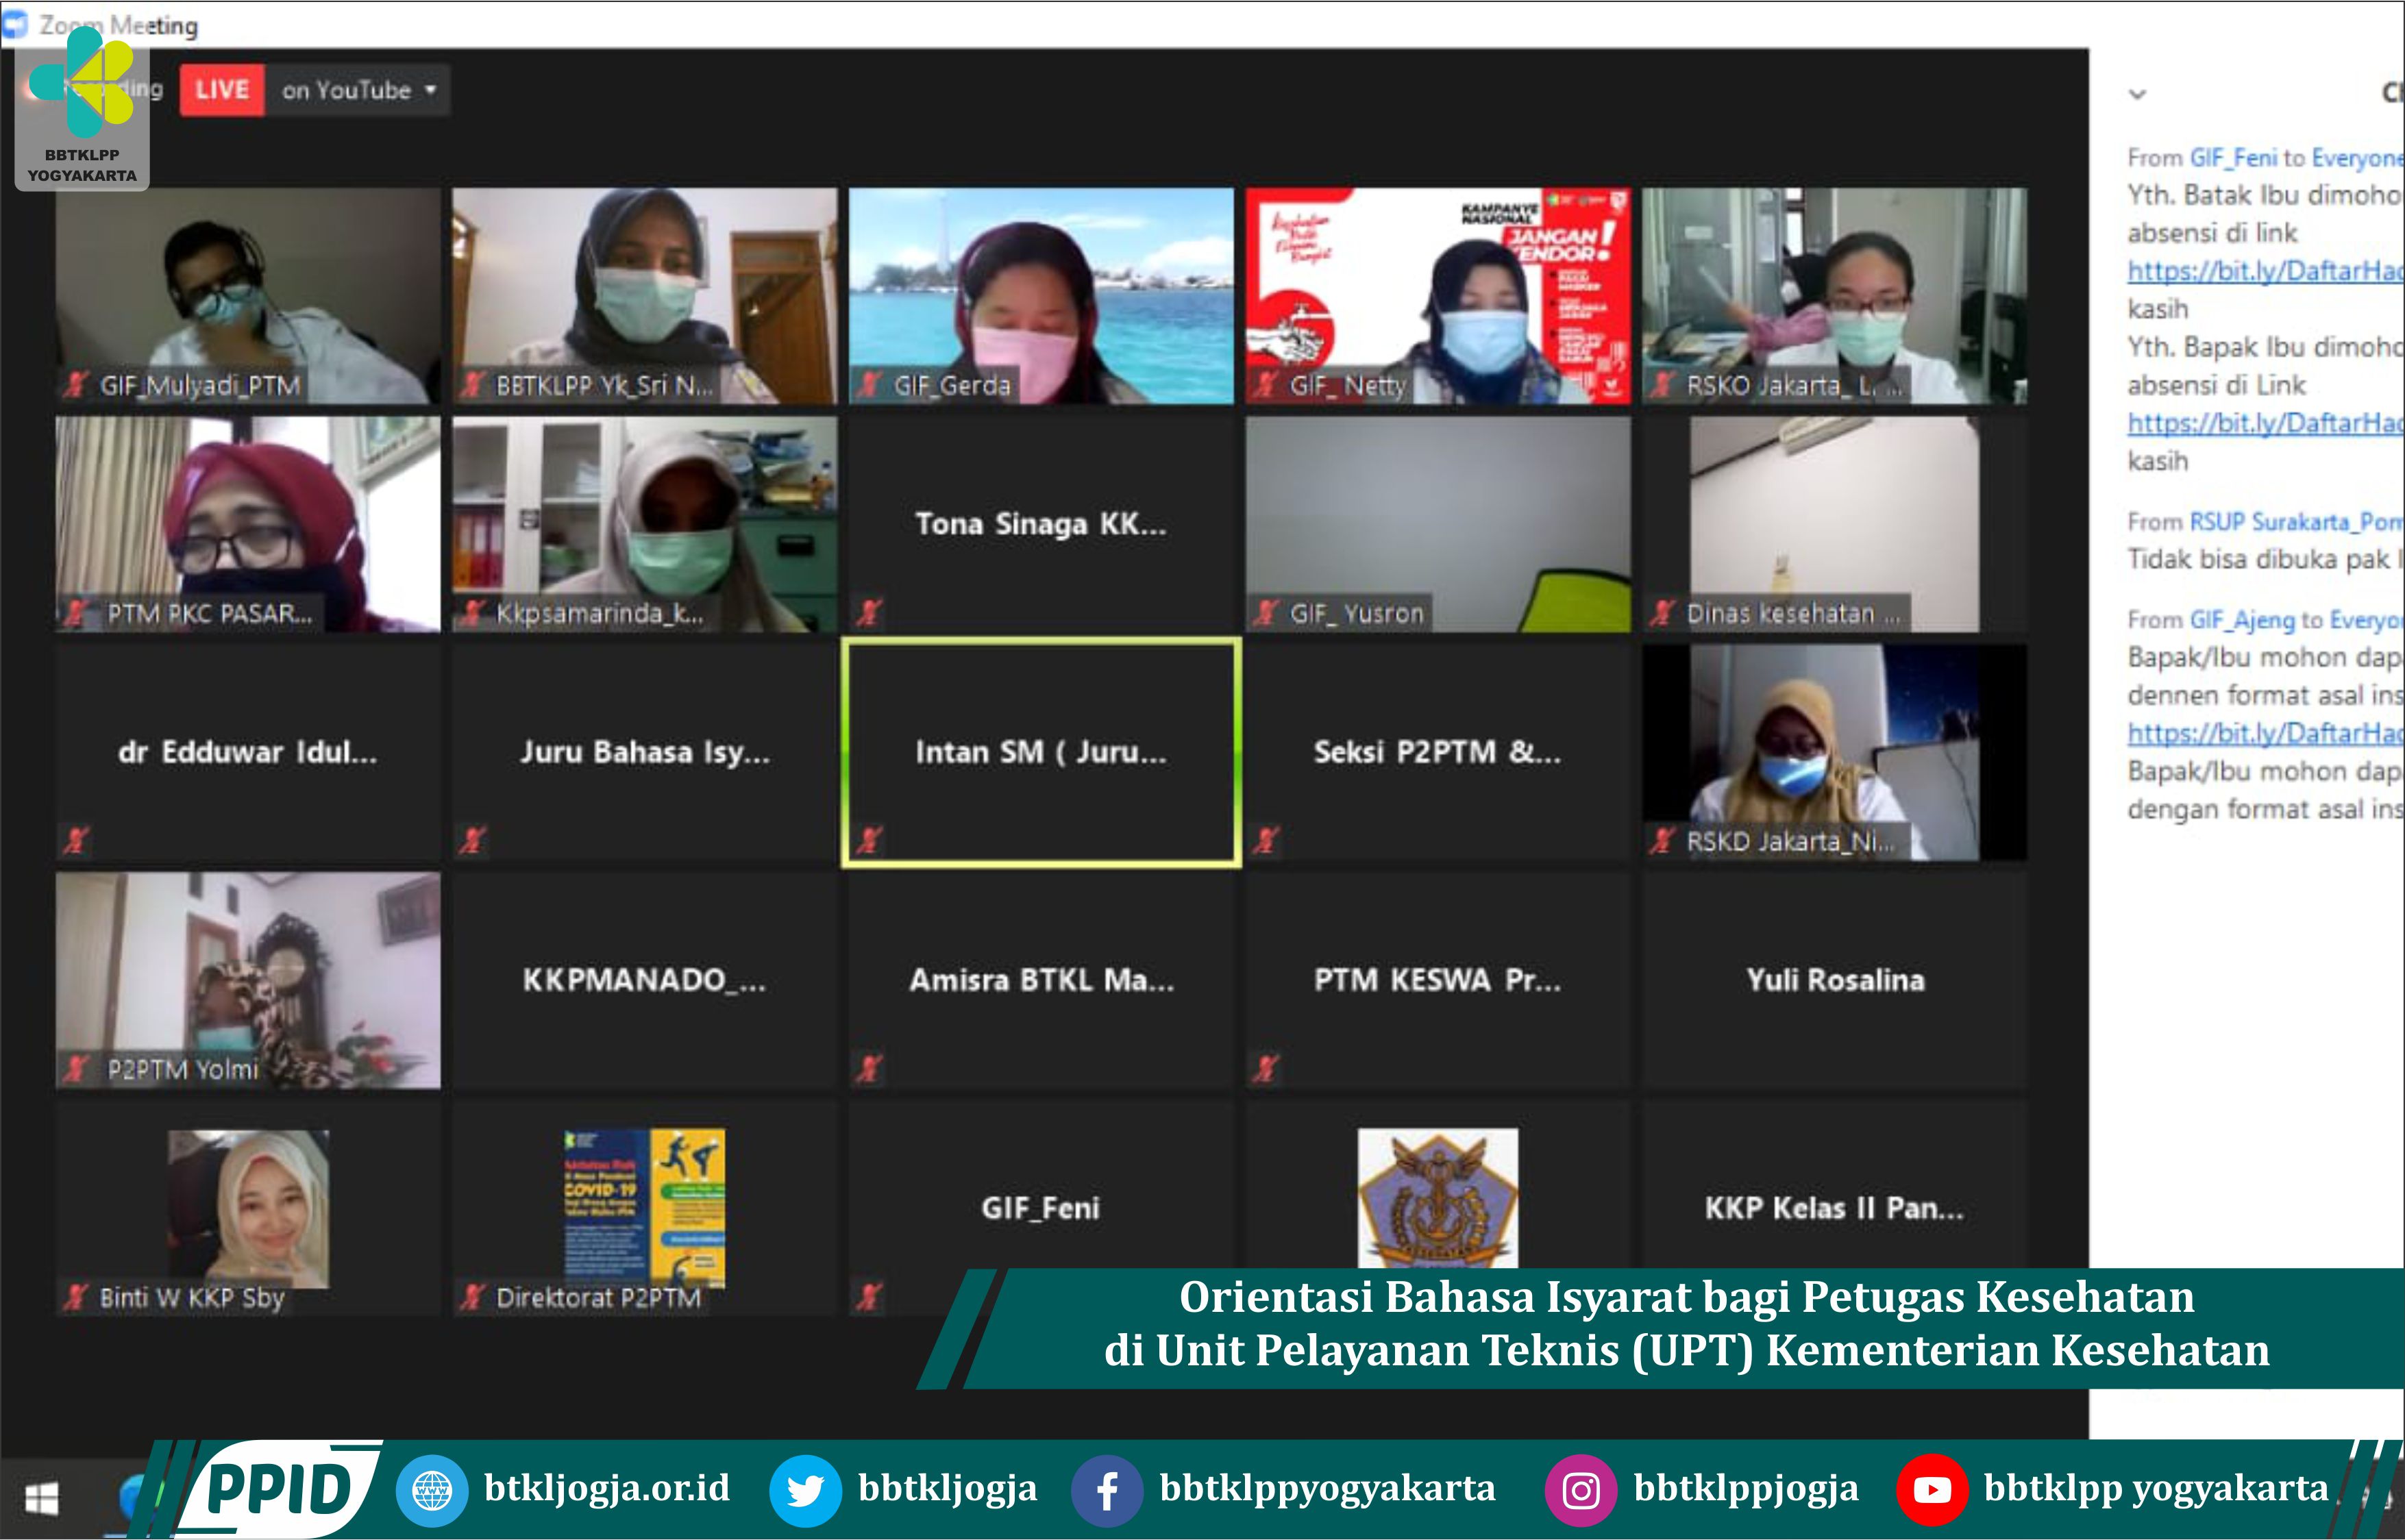The height and width of the screenshot is (1540, 2405).
Task: Click muted mic icon on Tona Sinaga tile
Action: click(x=870, y=613)
